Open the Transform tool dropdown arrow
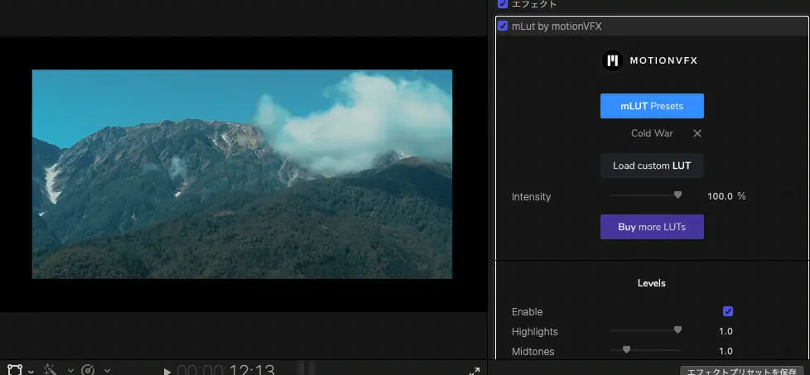Screen dimensions: 810x375 point(31,371)
